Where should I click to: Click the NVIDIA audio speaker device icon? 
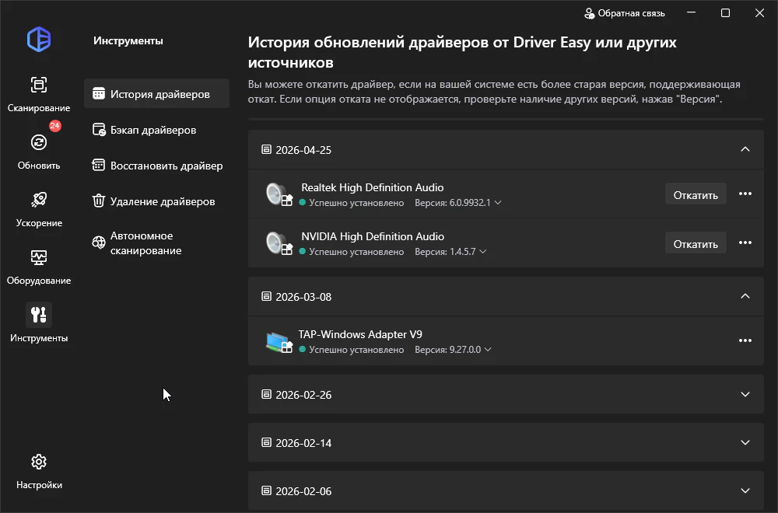(x=279, y=243)
